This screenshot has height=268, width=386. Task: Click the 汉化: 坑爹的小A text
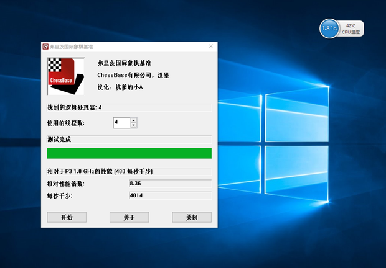click(120, 87)
